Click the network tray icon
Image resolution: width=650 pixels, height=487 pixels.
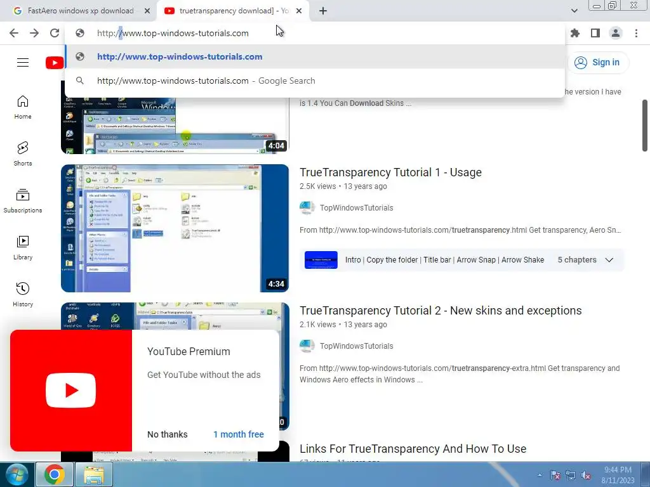(x=571, y=476)
